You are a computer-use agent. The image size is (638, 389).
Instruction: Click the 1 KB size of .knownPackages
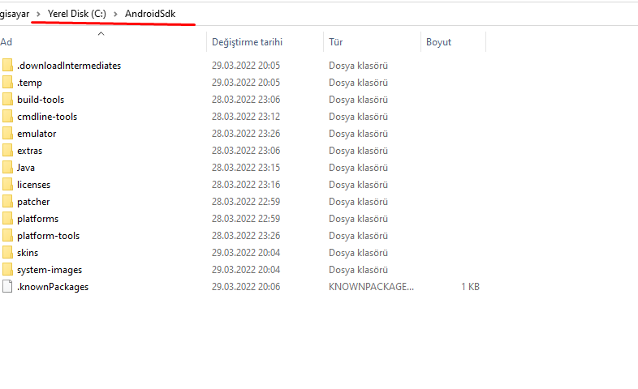tap(470, 287)
